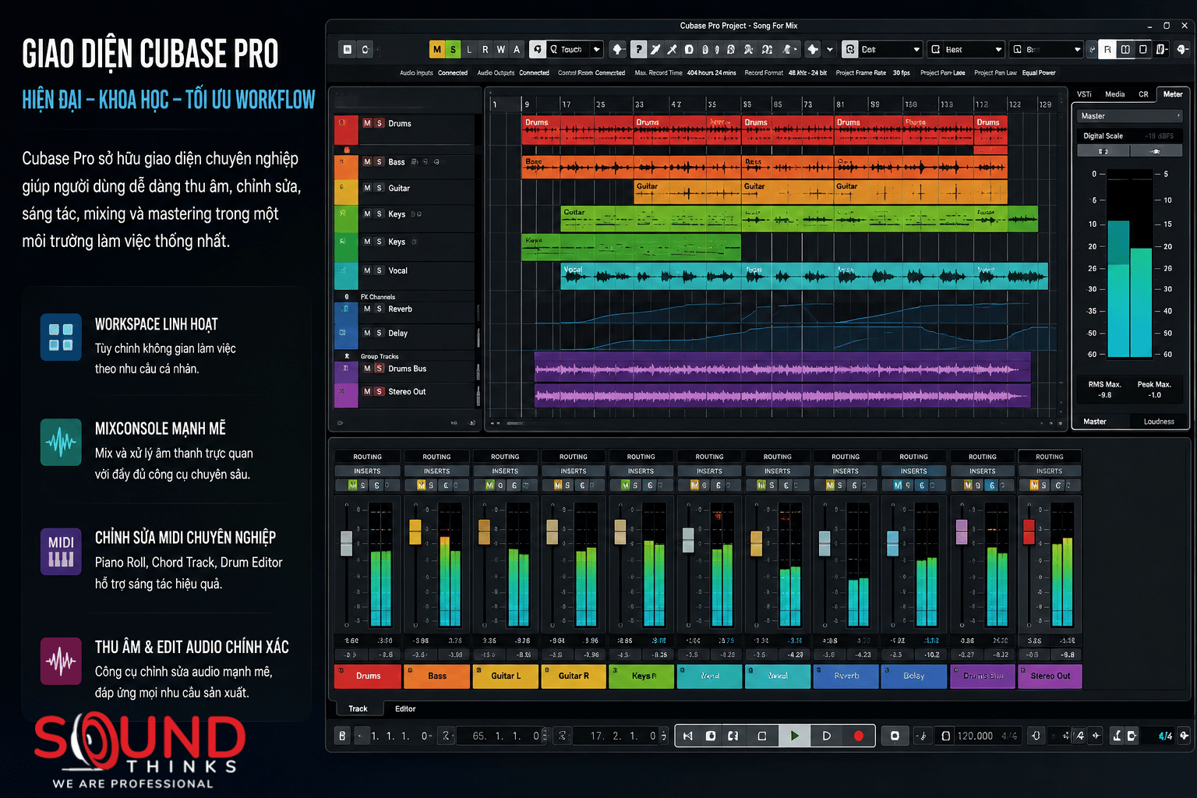Expand Inserts on the Stereo Out mixer channel
The image size is (1197, 798).
click(x=1050, y=471)
